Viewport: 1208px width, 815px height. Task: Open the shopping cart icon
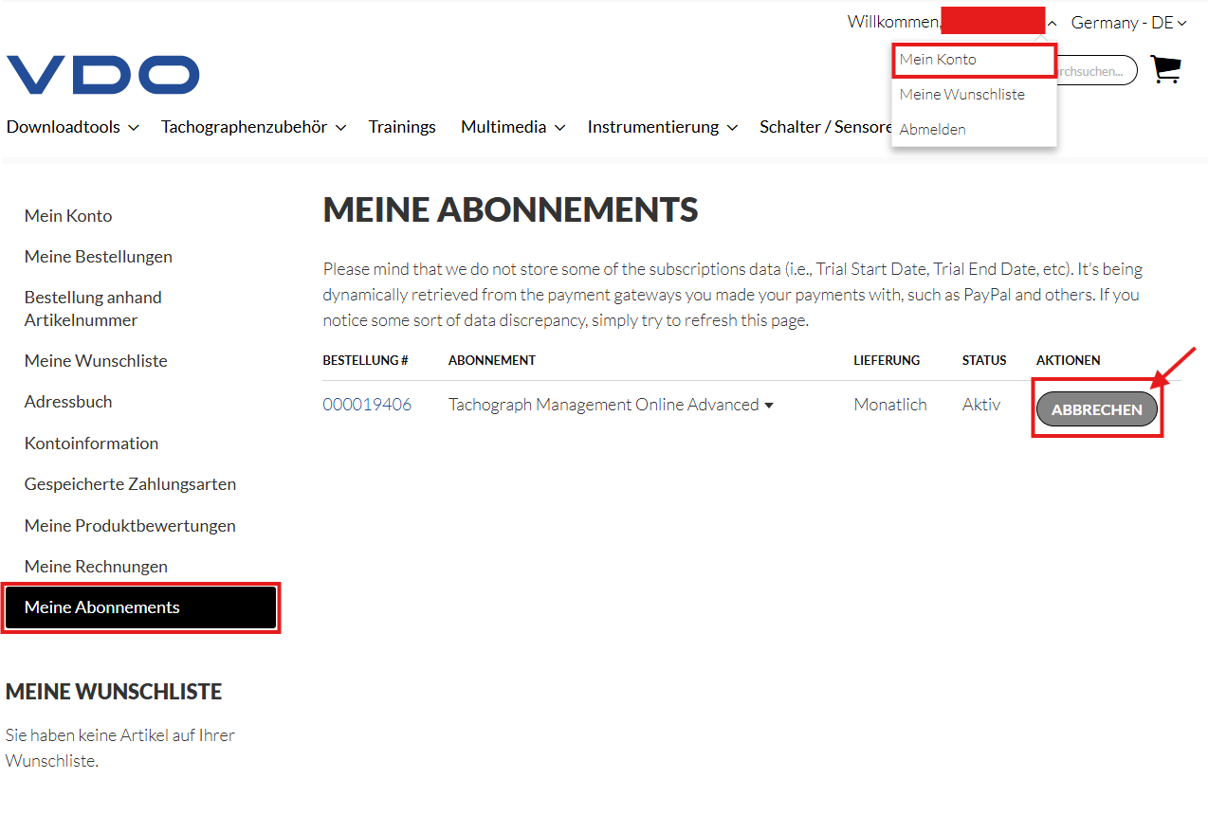(1165, 69)
